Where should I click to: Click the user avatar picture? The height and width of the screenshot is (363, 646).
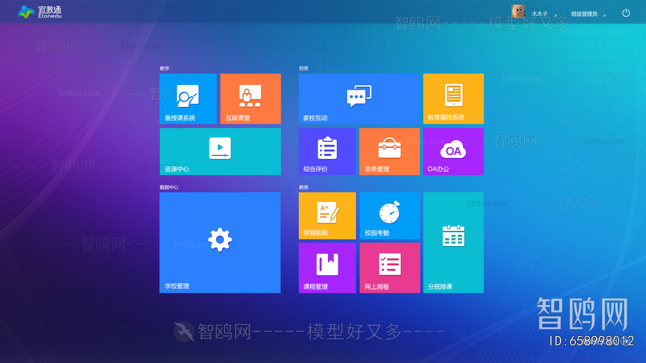pos(518,12)
